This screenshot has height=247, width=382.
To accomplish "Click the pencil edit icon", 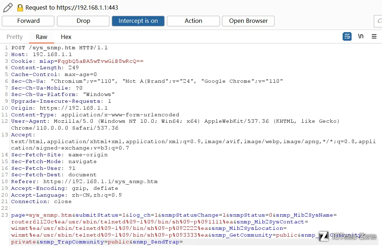I will 8,7.
